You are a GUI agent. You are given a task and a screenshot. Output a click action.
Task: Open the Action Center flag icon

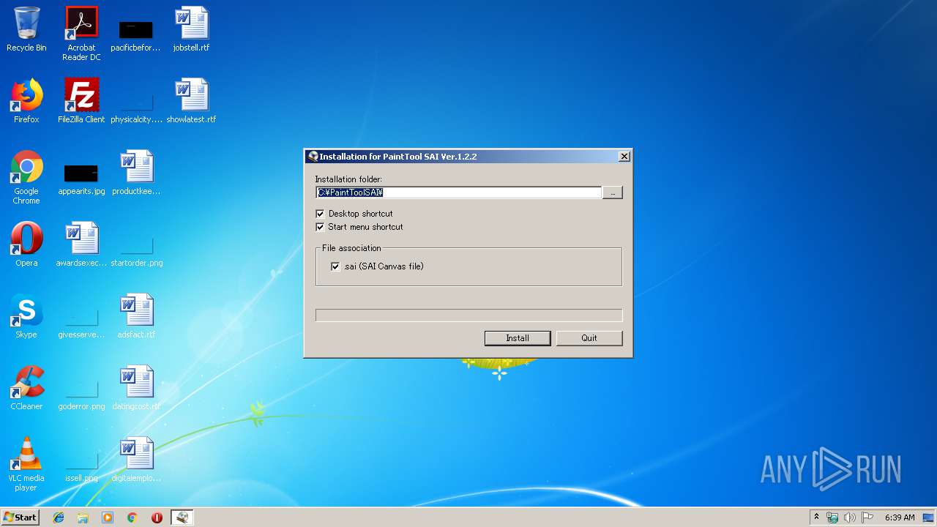[x=867, y=517]
